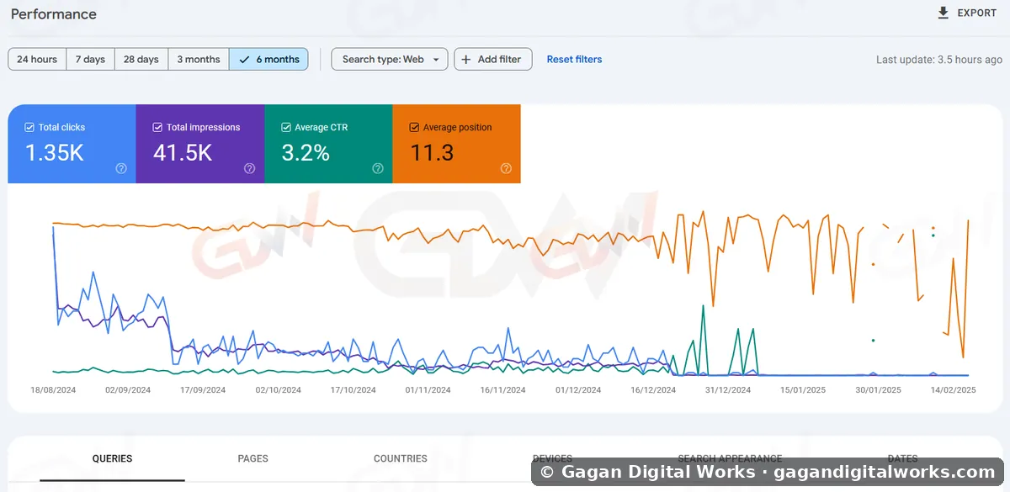Image resolution: width=1010 pixels, height=492 pixels.
Task: Click the 01/11/2024 axis date label
Action: pos(428,390)
